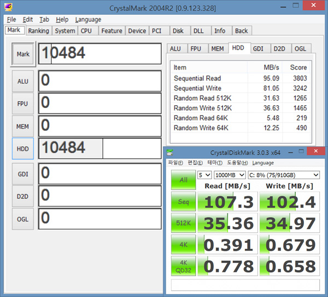Switch to the Back tab

point(242,31)
